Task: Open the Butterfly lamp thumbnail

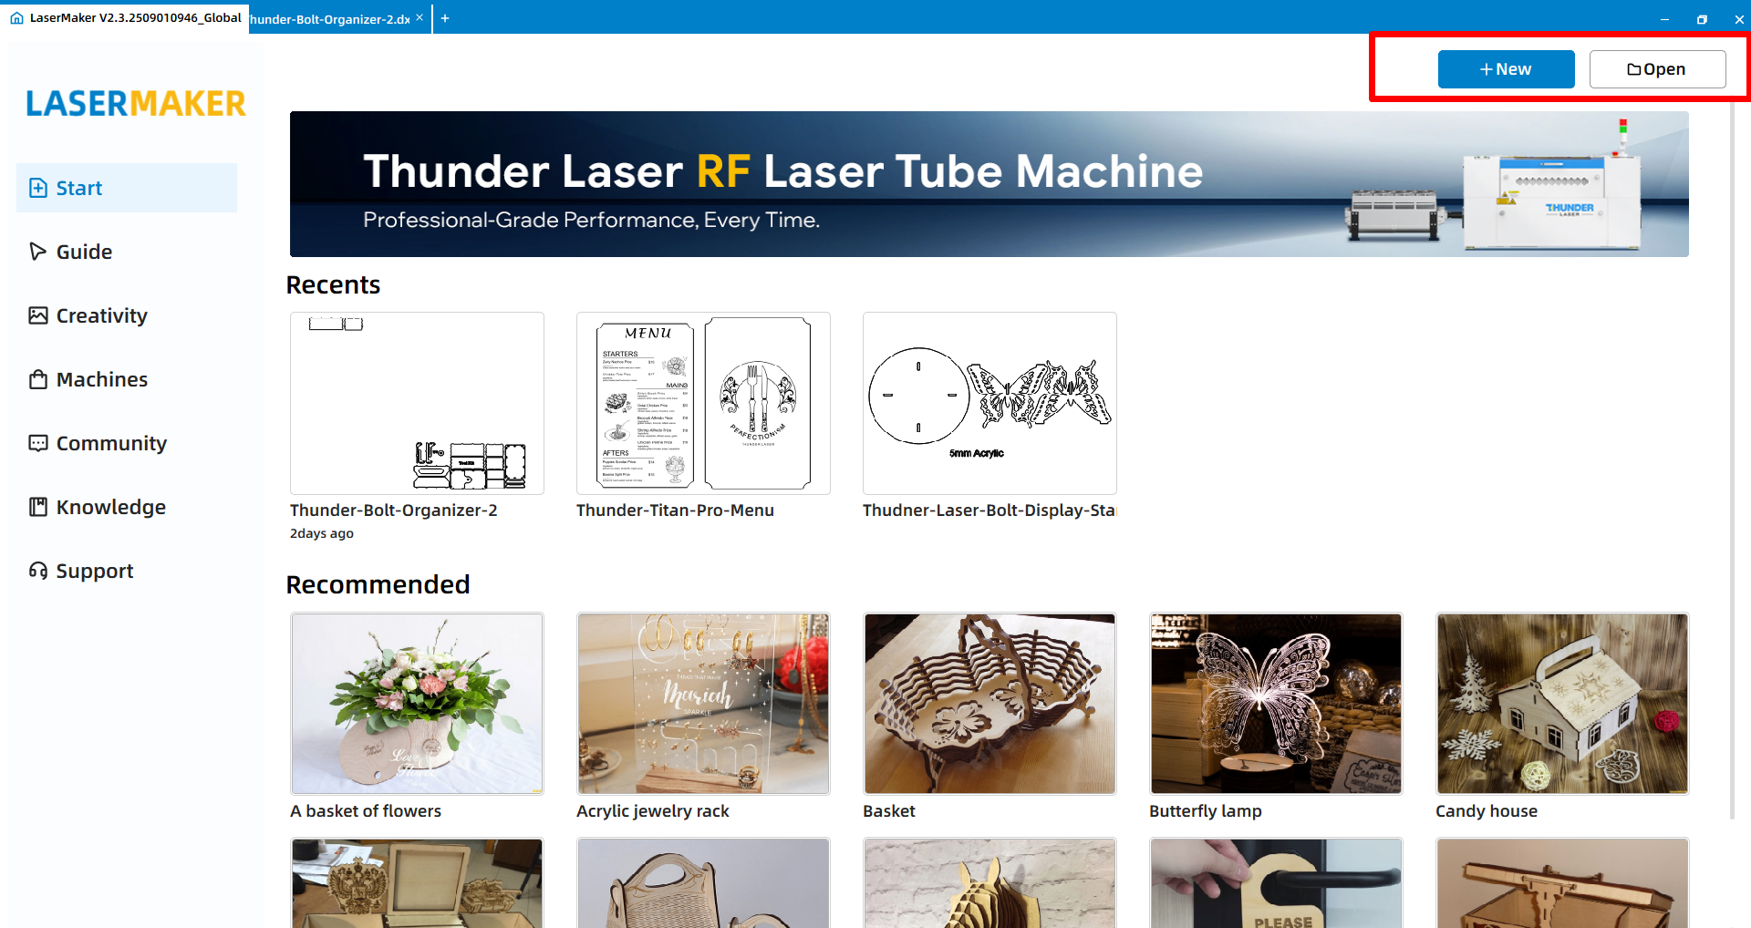Action: tap(1276, 703)
